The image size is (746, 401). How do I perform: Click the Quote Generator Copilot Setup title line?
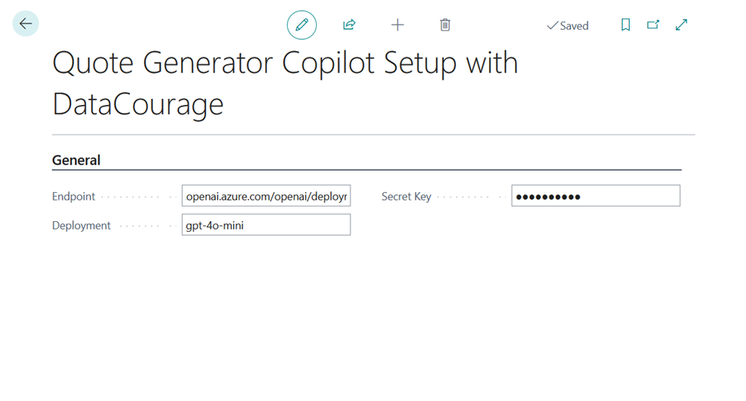click(x=285, y=64)
